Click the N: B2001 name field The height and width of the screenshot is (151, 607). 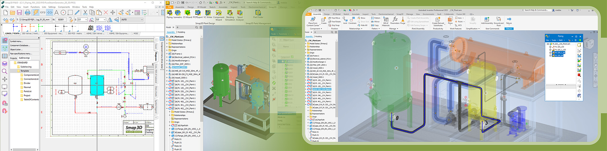click(62, 20)
